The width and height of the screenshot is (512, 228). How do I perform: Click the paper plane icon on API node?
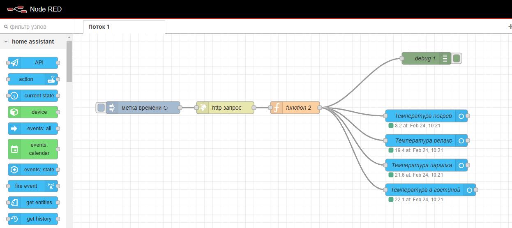click(x=14, y=63)
